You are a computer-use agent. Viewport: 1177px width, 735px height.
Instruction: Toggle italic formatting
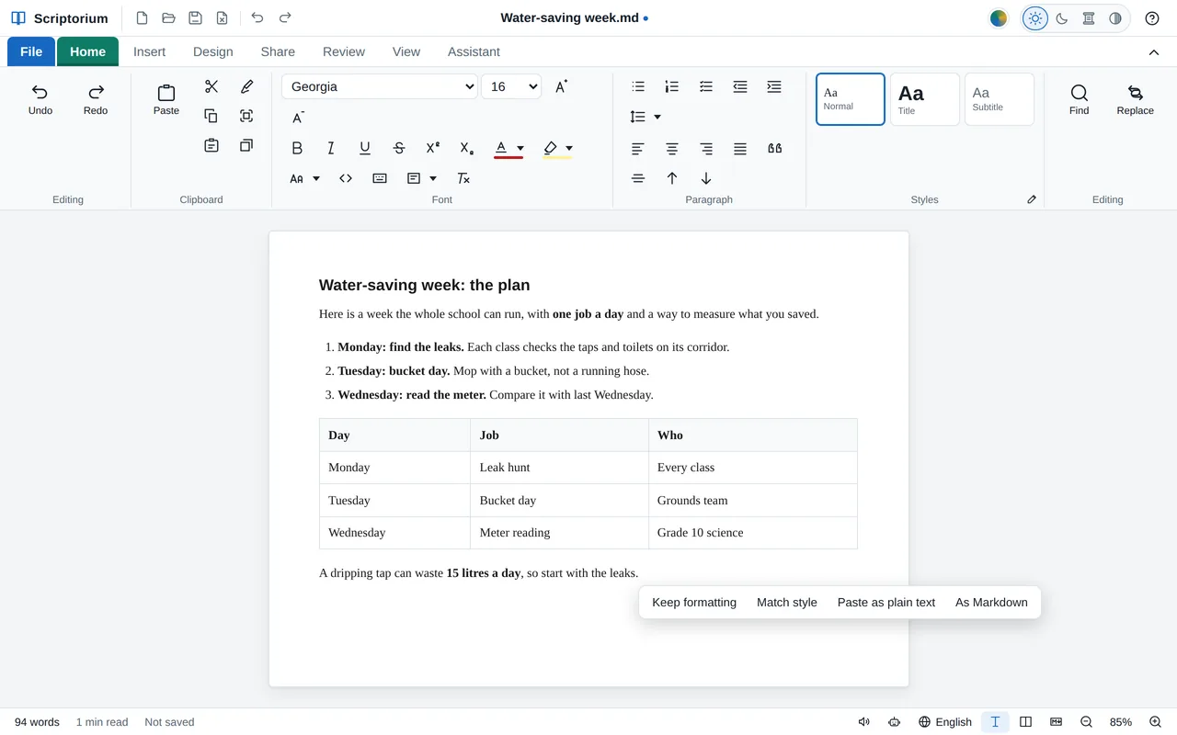coord(331,148)
